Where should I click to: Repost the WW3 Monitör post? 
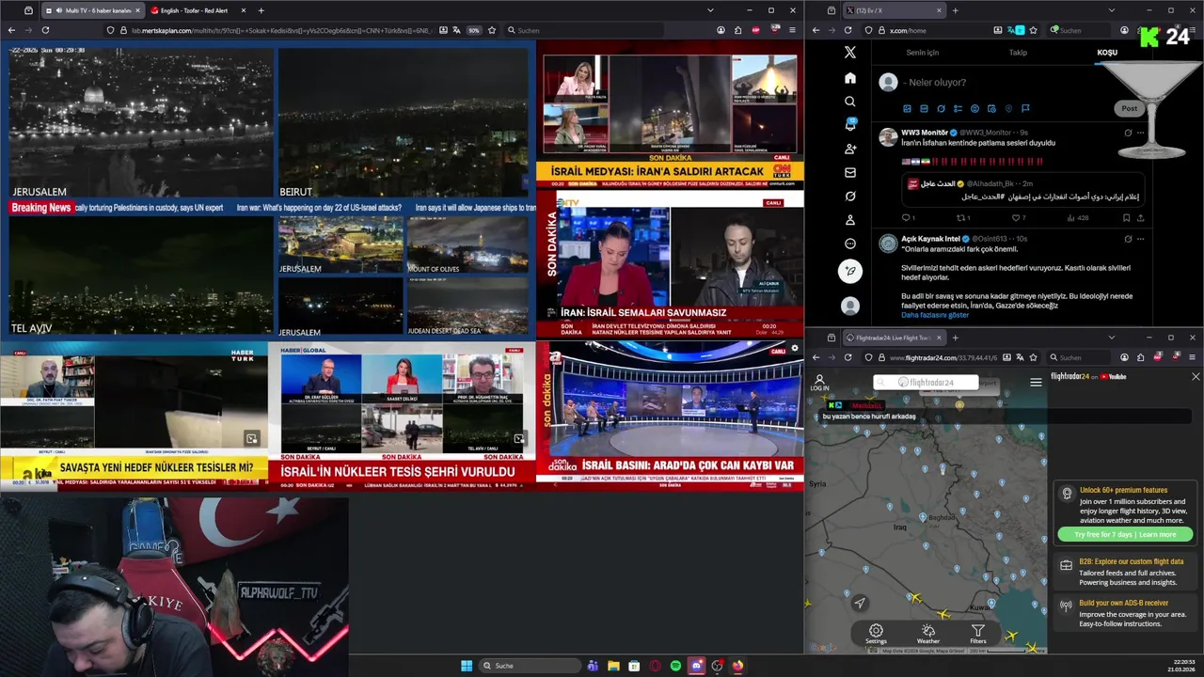(x=962, y=218)
